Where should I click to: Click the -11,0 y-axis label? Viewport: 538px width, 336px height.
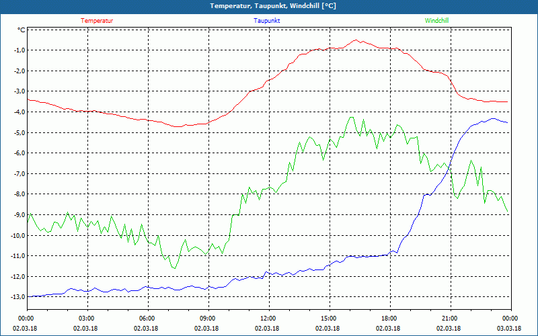coord(18,256)
